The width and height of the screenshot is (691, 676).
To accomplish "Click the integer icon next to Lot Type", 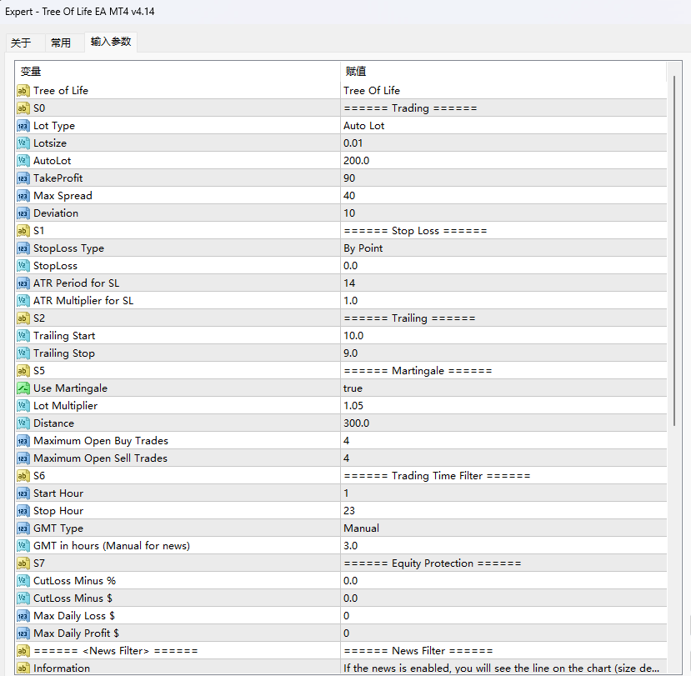I will pyautogui.click(x=23, y=126).
